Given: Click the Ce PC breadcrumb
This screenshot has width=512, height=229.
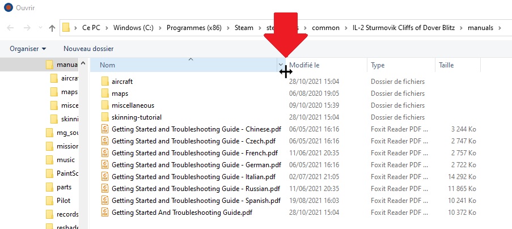Looking at the screenshot, I should point(91,28).
